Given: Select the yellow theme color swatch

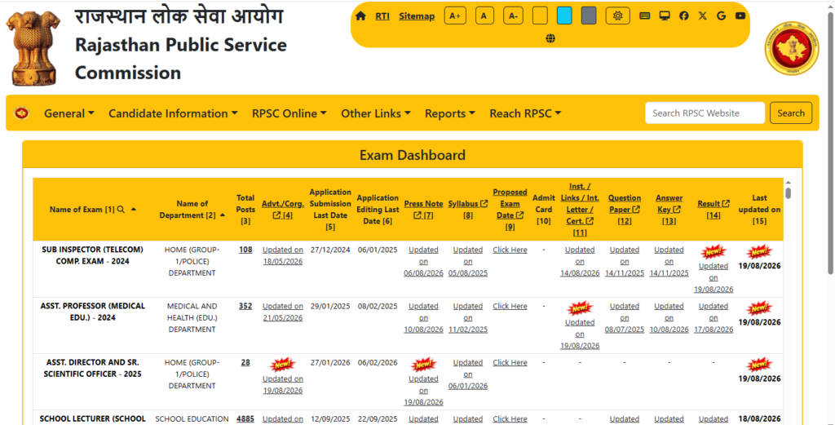Looking at the screenshot, I should [540, 16].
